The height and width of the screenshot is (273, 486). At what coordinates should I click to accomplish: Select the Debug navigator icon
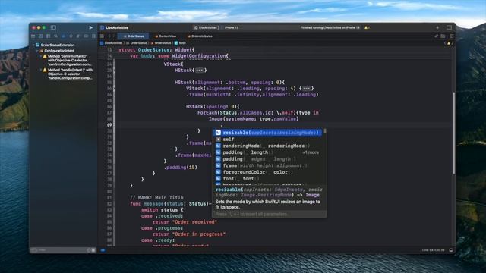pos(78,36)
